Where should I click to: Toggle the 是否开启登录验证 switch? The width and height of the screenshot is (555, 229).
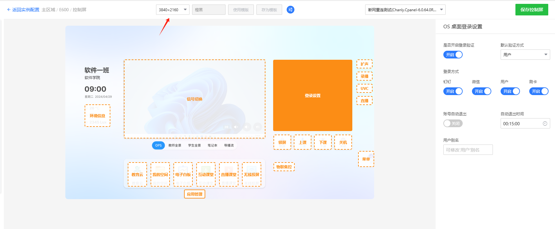point(453,55)
